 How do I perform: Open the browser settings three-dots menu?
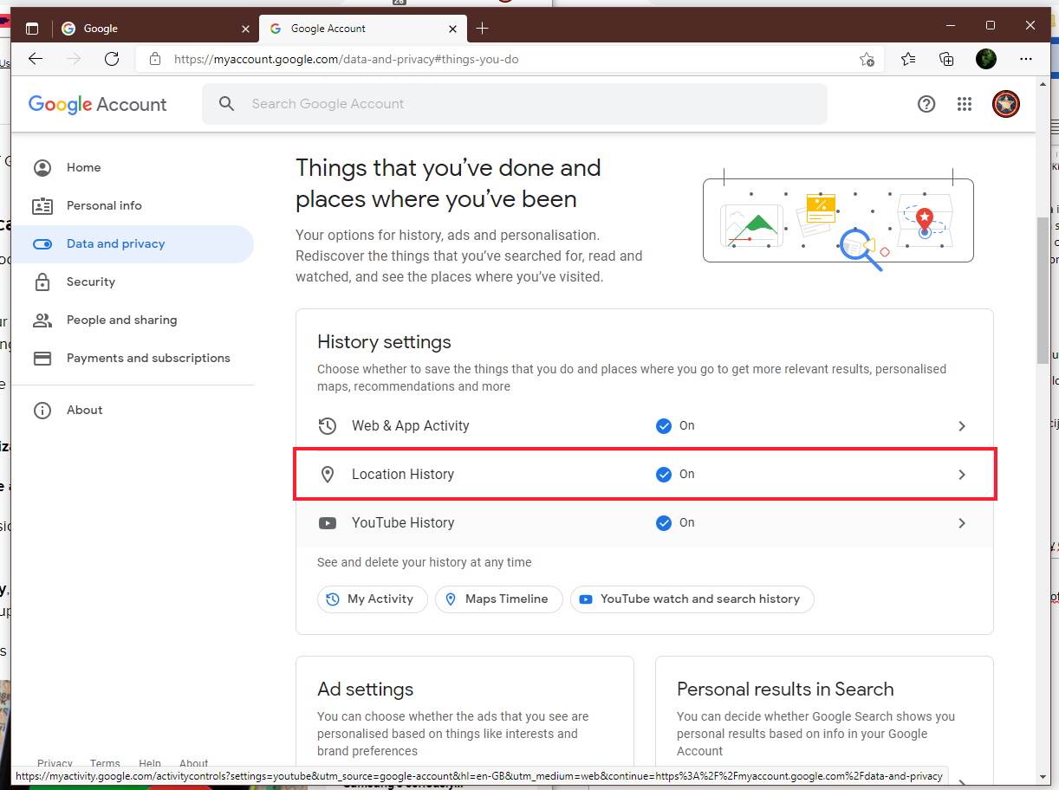pos(1026,59)
